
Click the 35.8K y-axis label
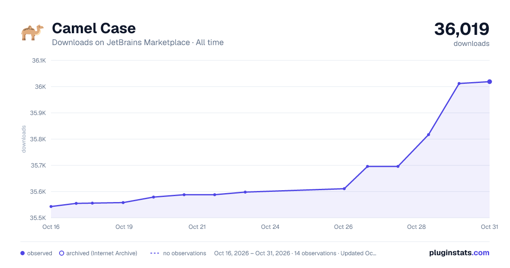click(38, 139)
